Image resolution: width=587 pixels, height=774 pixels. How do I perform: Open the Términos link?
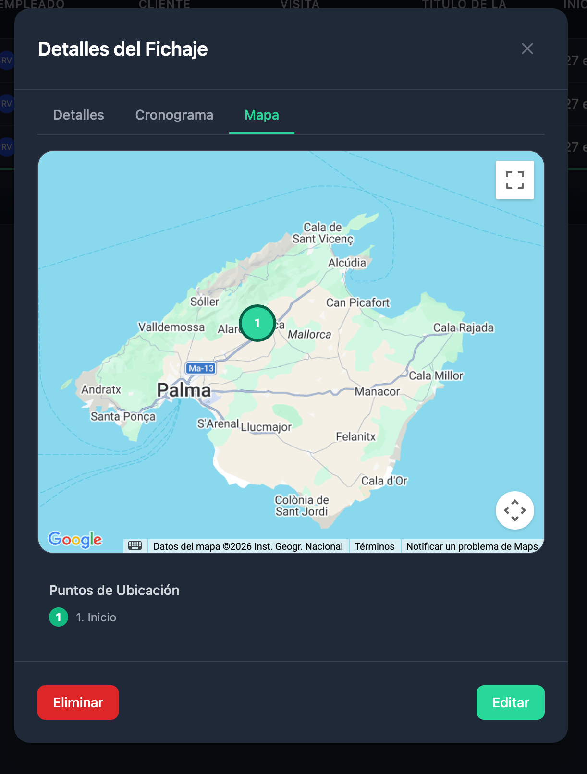374,546
